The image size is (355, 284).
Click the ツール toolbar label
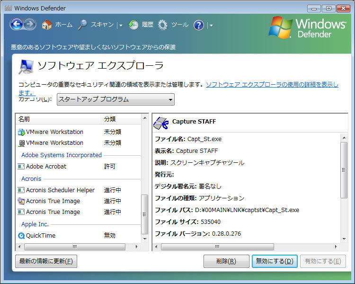coord(180,25)
